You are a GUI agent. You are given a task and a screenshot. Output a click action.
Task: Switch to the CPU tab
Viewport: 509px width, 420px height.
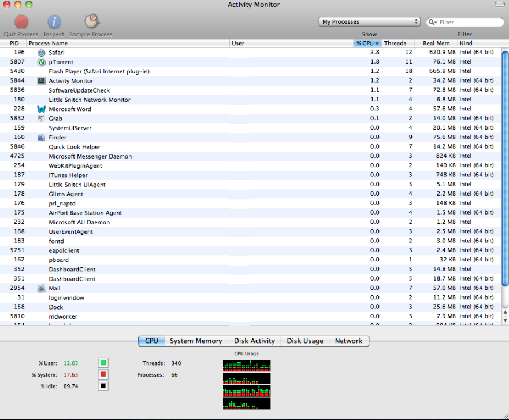[x=151, y=341]
